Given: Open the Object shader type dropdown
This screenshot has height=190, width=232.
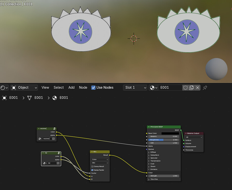Looking at the screenshot, I should [x=24, y=88].
